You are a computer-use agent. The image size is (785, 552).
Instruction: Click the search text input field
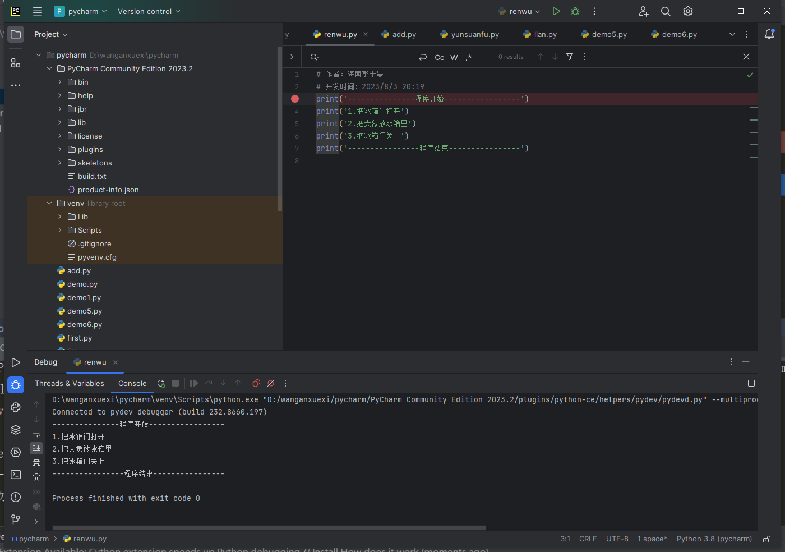tap(364, 57)
